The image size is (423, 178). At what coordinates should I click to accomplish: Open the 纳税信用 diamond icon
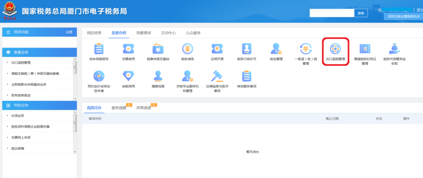point(128,76)
